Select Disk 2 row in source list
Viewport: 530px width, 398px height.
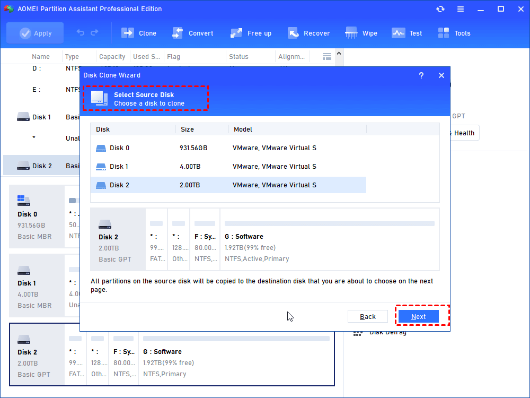pyautogui.click(x=228, y=185)
